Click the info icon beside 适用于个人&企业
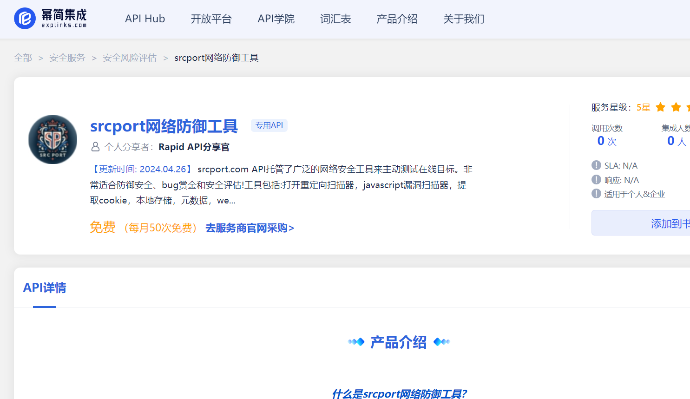This screenshot has width=690, height=399. tap(596, 194)
